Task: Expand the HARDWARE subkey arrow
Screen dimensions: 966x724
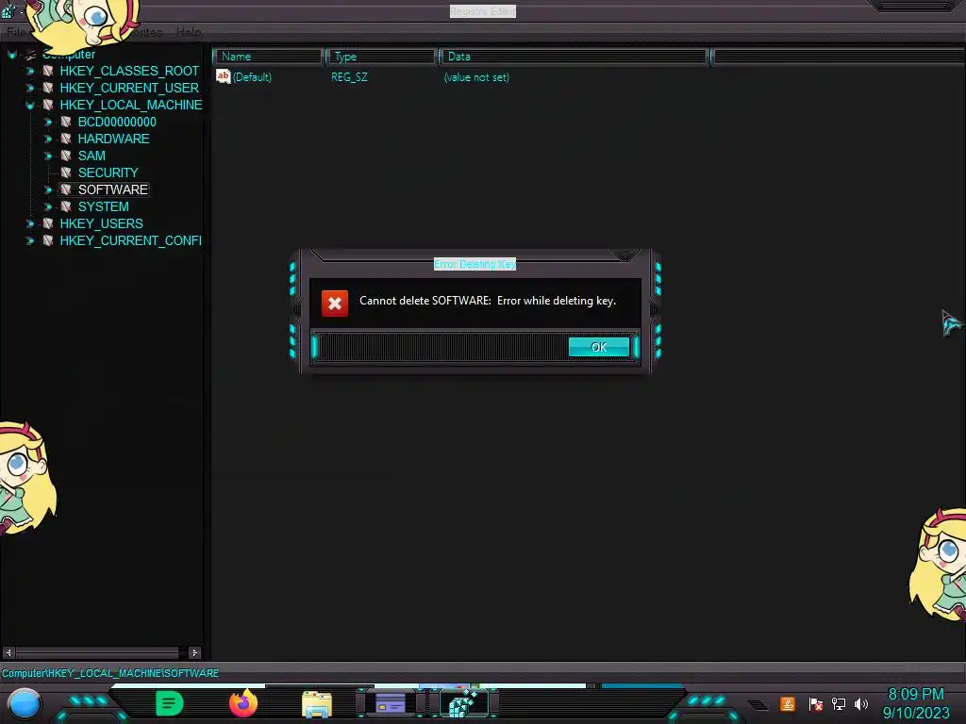Action: [47, 140]
